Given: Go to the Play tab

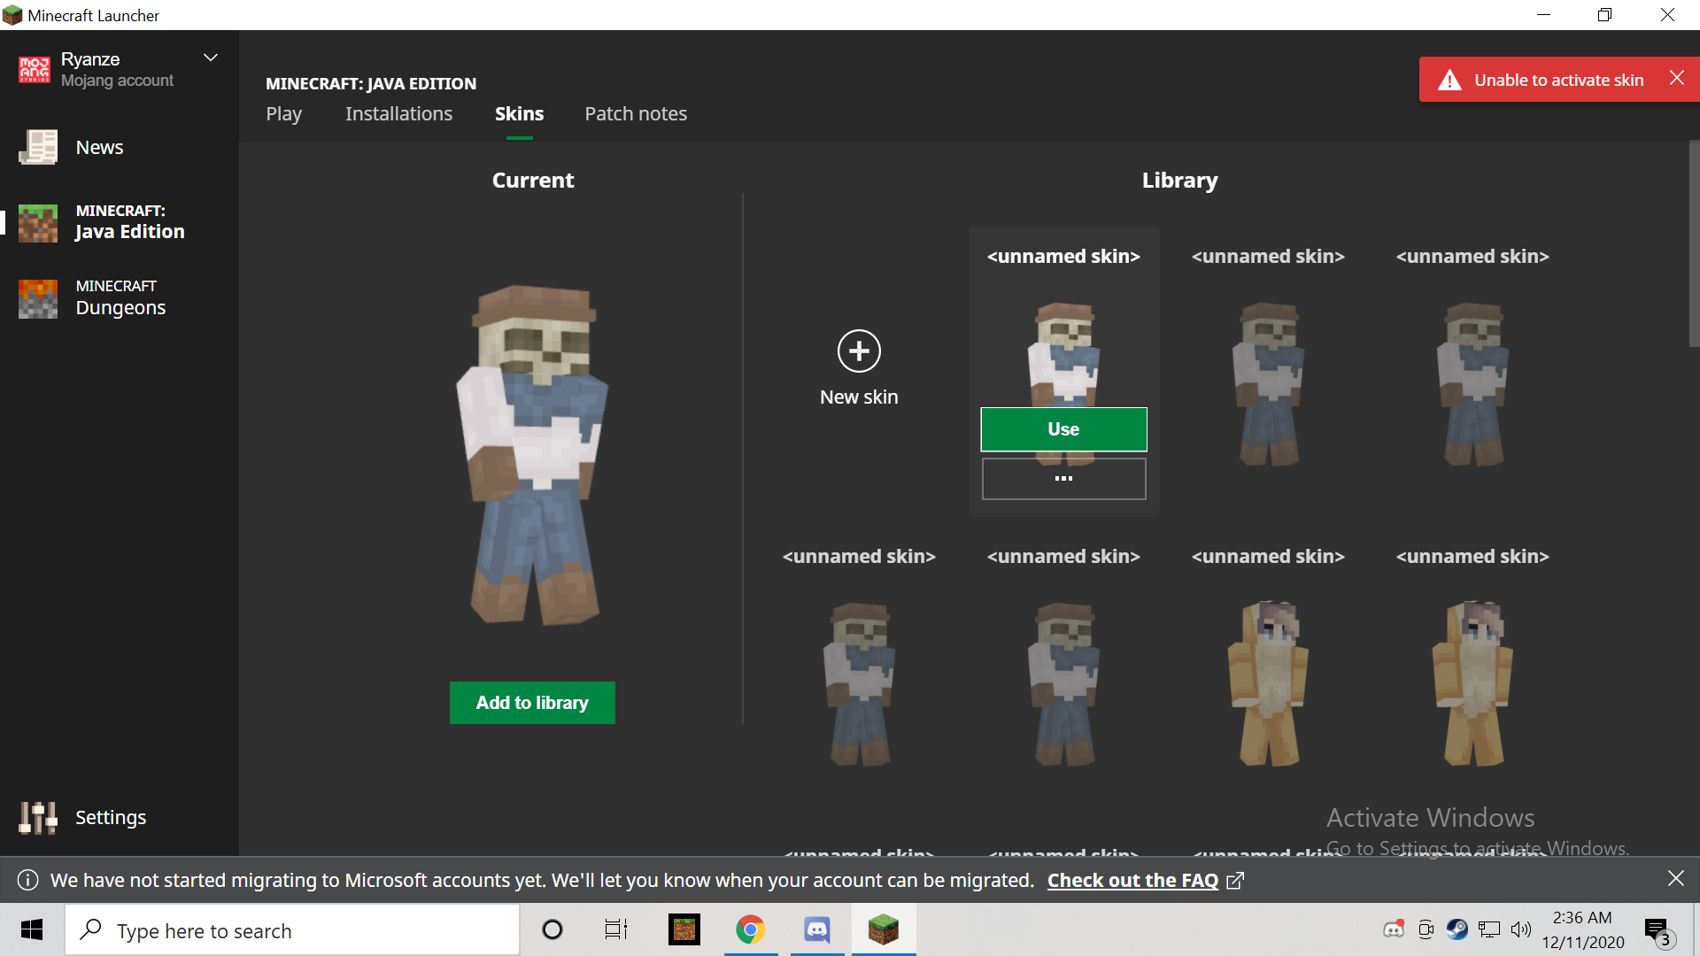Looking at the screenshot, I should 283,113.
